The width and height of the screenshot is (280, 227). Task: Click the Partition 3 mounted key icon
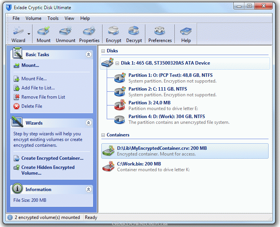tap(120, 105)
